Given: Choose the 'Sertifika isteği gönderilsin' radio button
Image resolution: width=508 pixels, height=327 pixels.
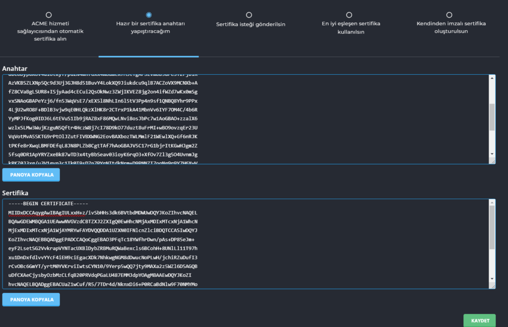Looking at the screenshot, I should (x=249, y=15).
